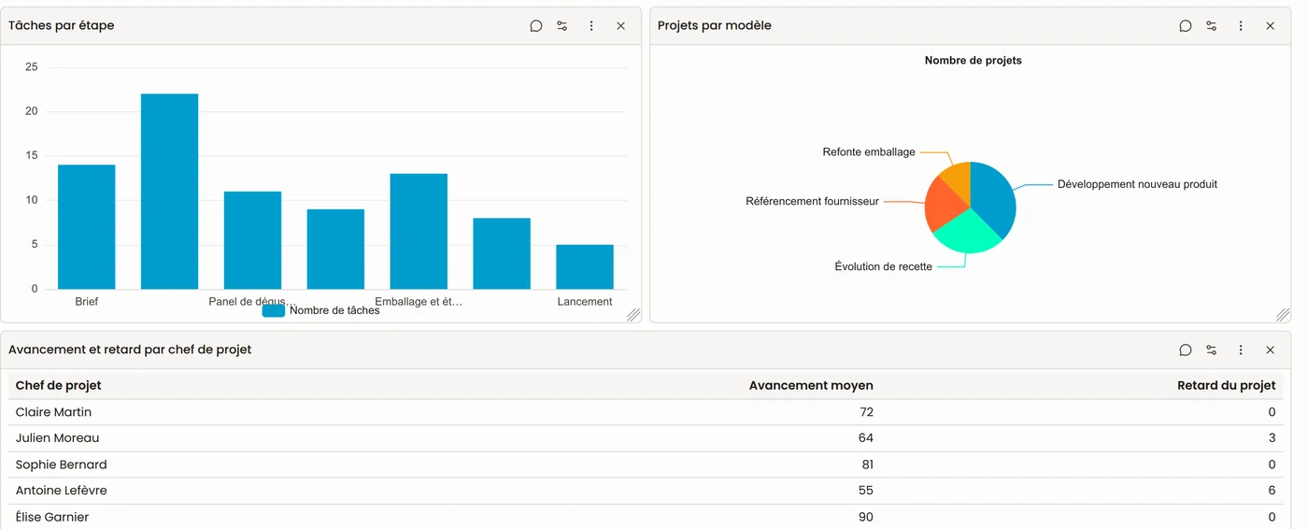Screen dimensions: 1308x529
Task: Select the Antoine Lefèvre row
Action: pyautogui.click(x=646, y=491)
